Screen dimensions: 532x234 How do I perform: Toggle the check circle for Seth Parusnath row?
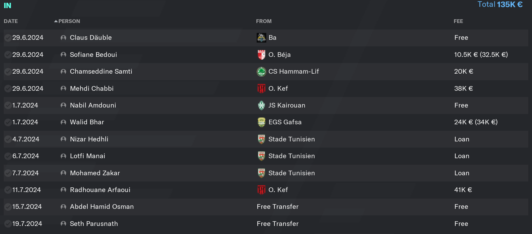(x=8, y=224)
